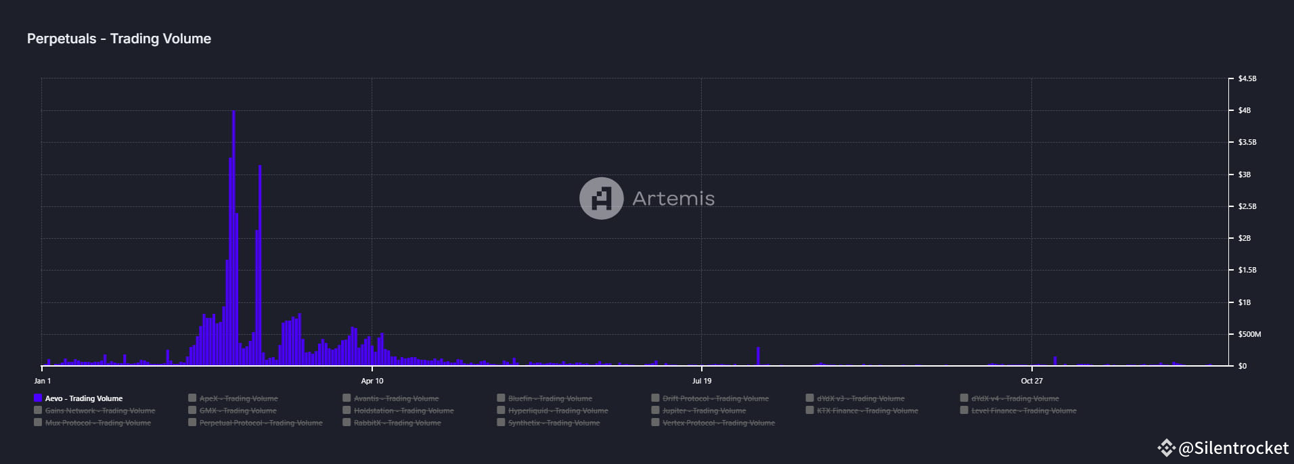The width and height of the screenshot is (1294, 464).
Task: Enable Level Finance Trading Volume series
Action: 1019,411
